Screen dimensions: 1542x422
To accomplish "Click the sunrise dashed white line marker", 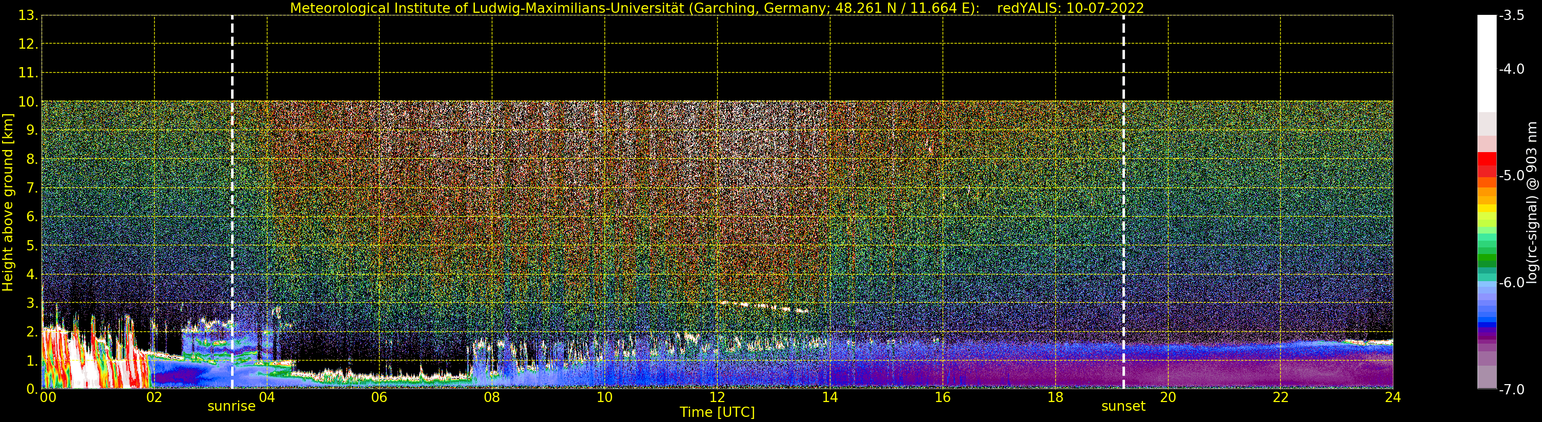I will [232, 202].
